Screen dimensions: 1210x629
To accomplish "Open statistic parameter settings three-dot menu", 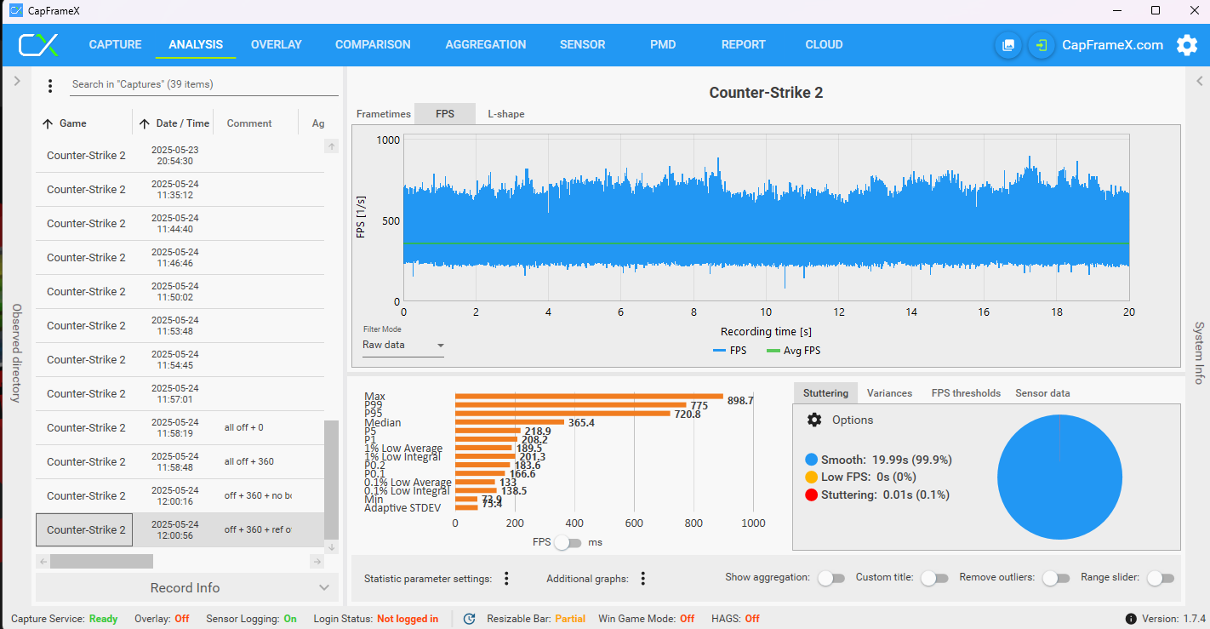I will pos(506,579).
